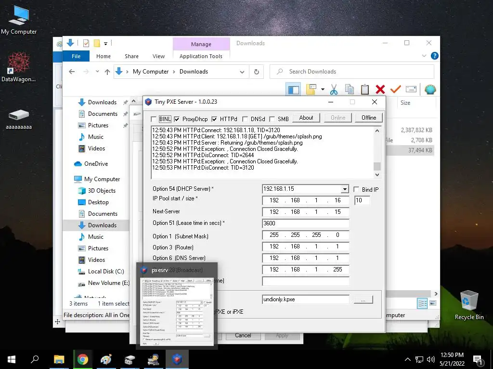Click the log scrollbar up arrow

(377, 131)
